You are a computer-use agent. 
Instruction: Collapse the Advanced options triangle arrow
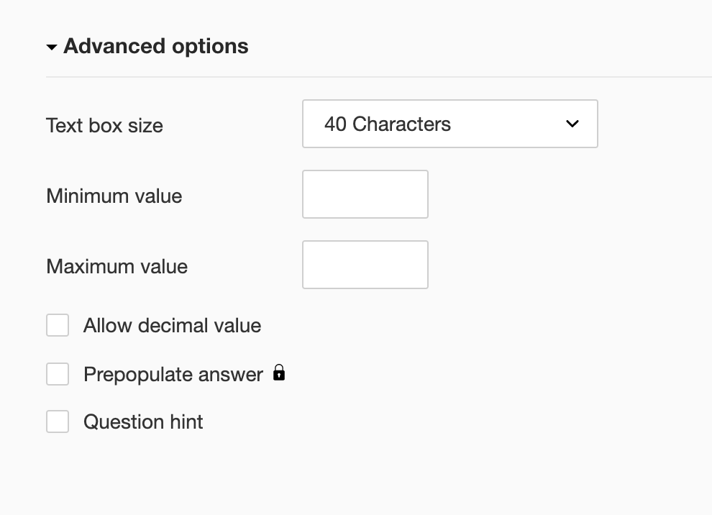click(51, 47)
